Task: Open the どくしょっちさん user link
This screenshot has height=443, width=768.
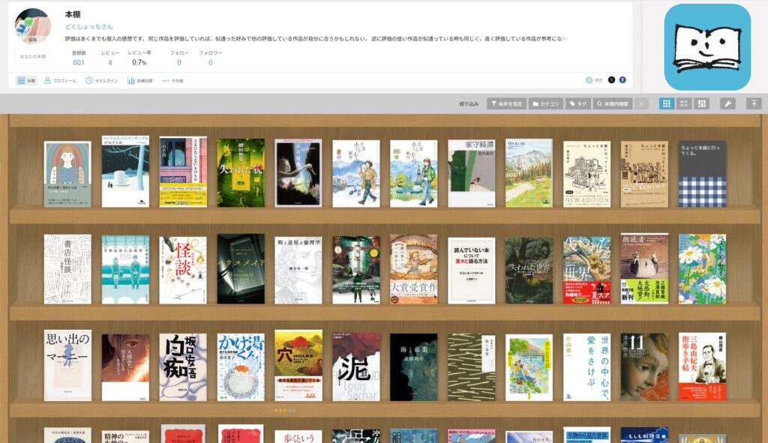Action: pos(89,26)
